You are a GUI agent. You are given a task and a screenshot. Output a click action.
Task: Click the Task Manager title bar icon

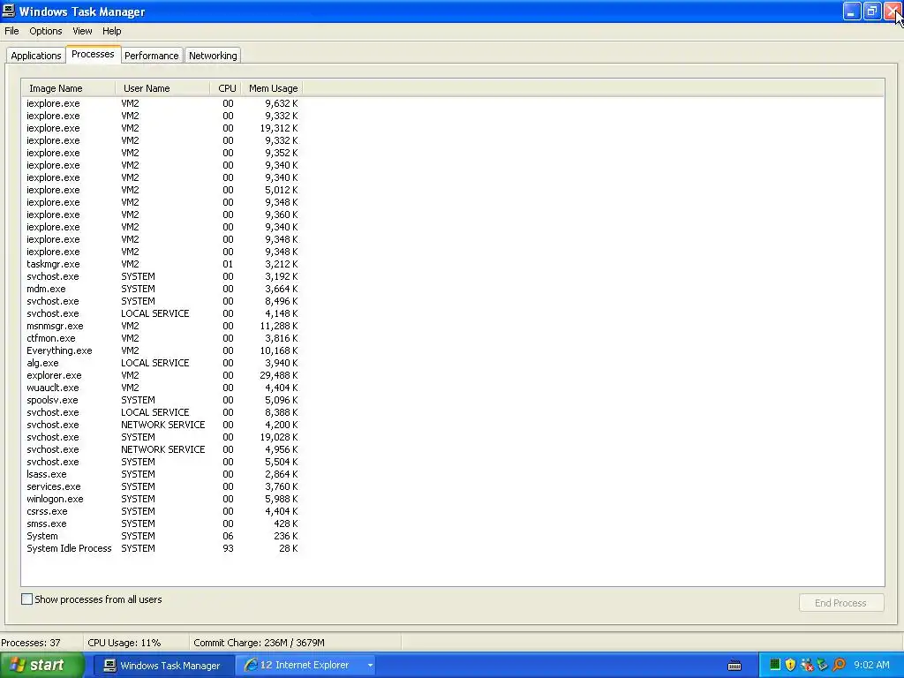point(9,11)
